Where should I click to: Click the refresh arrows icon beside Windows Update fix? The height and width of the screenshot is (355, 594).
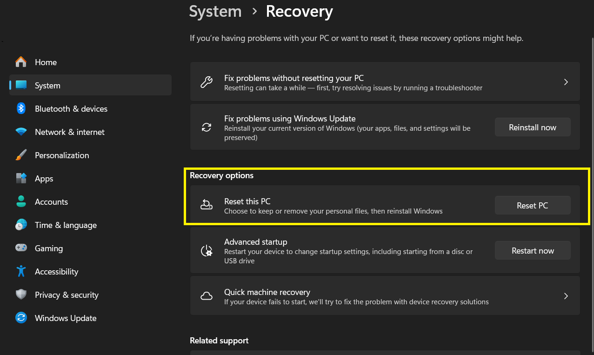tap(206, 127)
